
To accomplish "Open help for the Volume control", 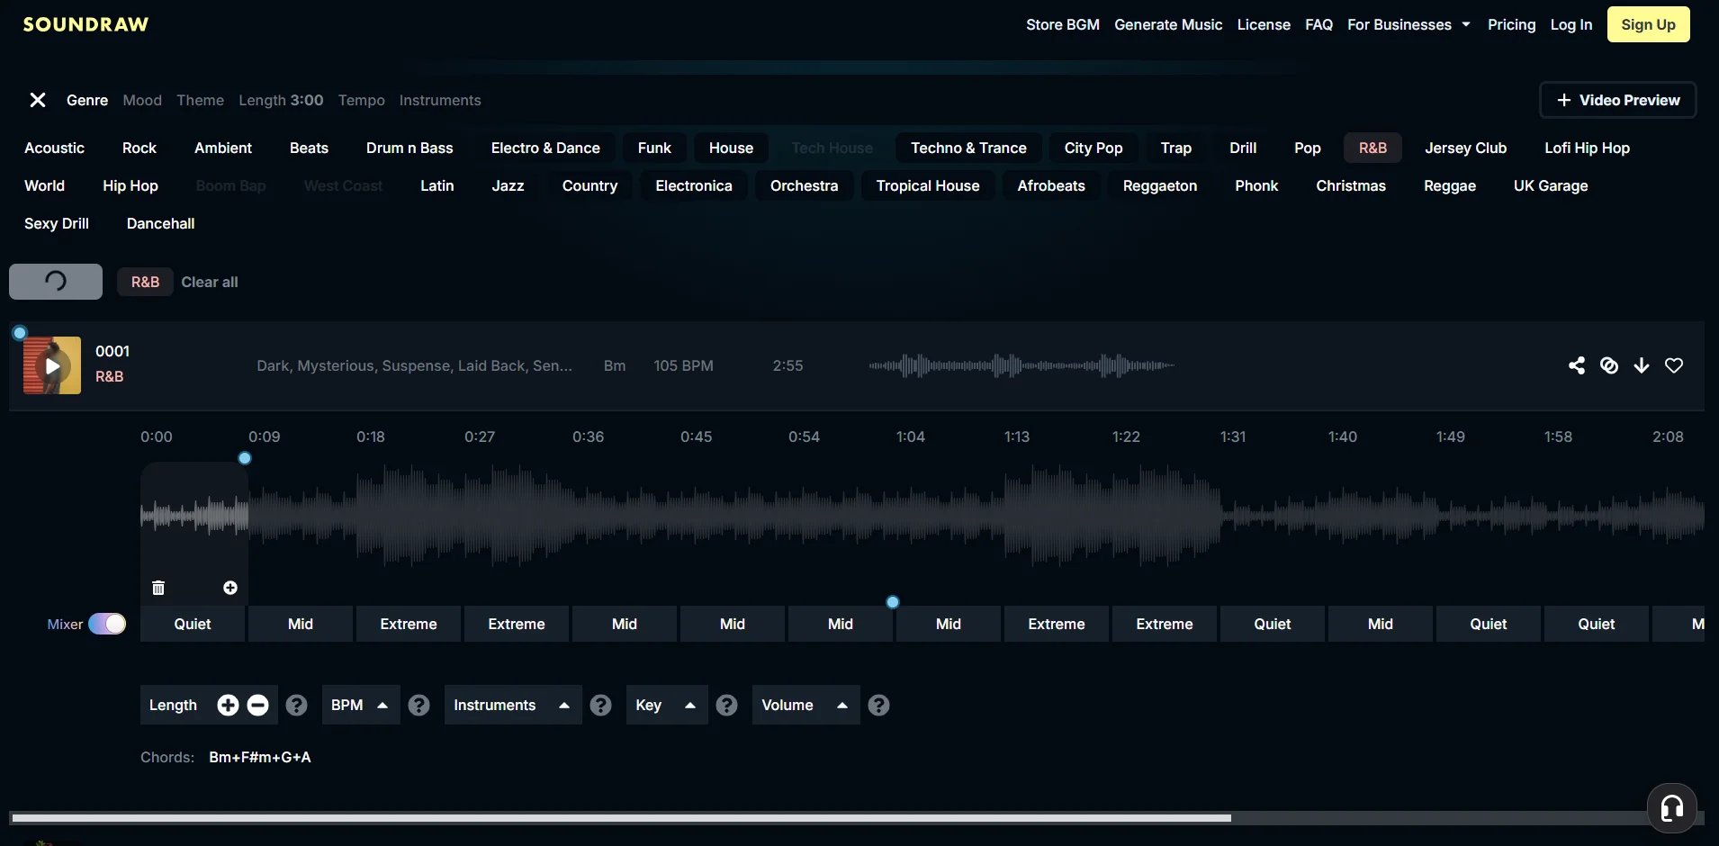I will tap(878, 705).
